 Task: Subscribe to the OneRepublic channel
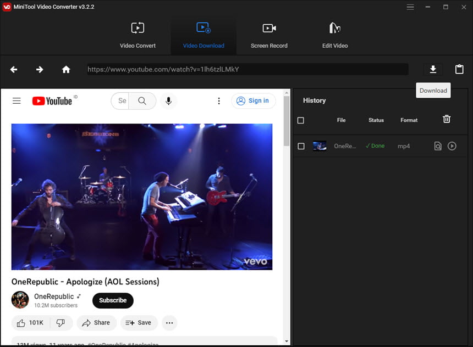pyautogui.click(x=113, y=300)
